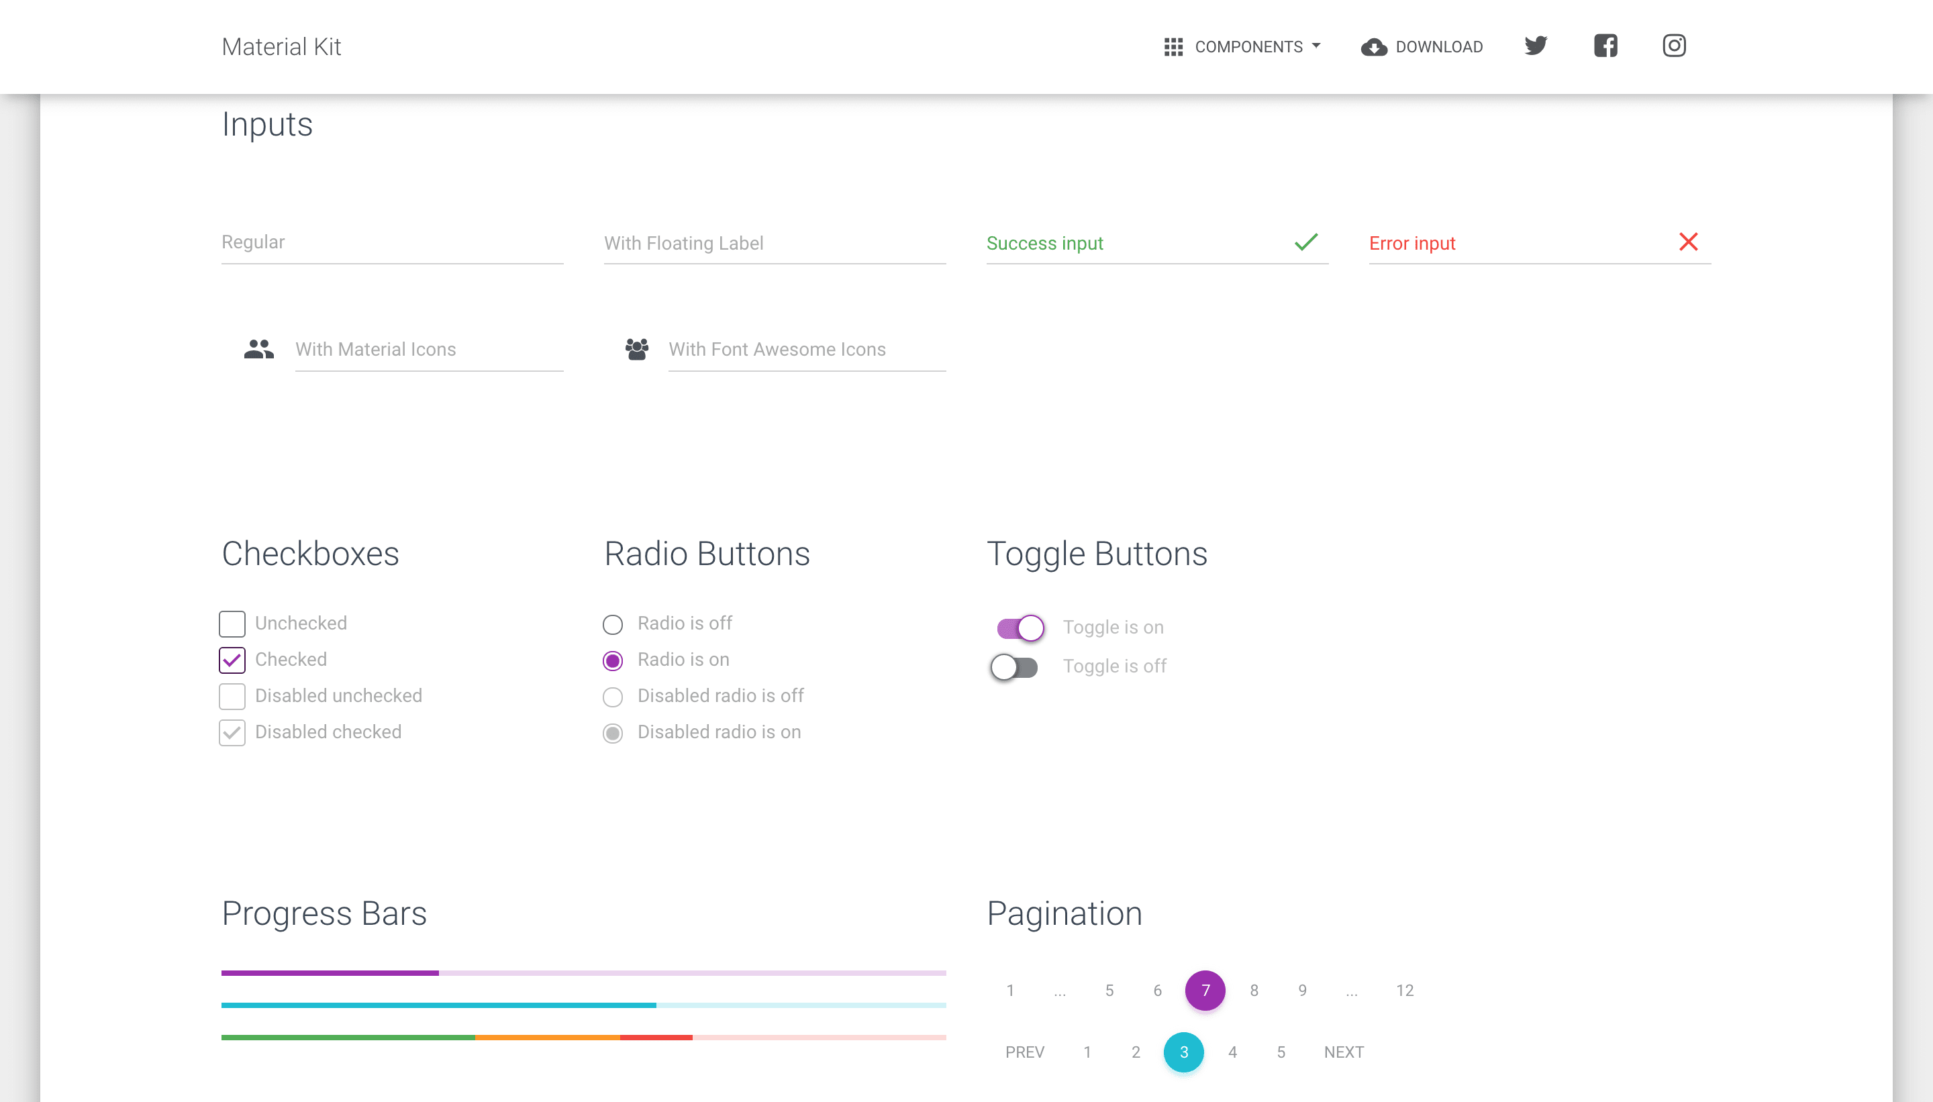Open the Facebook icon link

click(x=1605, y=46)
